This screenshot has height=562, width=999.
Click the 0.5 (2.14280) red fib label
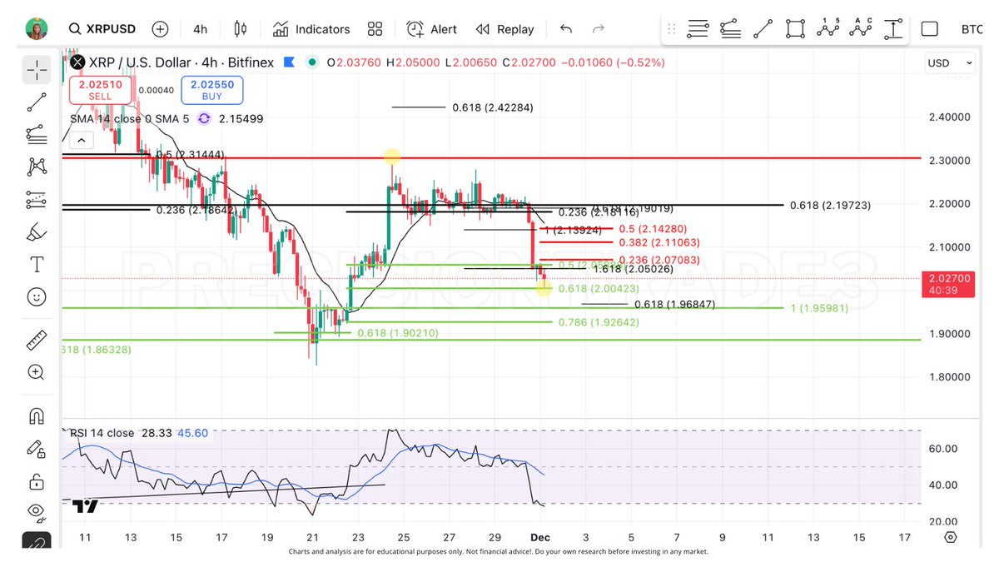(654, 228)
